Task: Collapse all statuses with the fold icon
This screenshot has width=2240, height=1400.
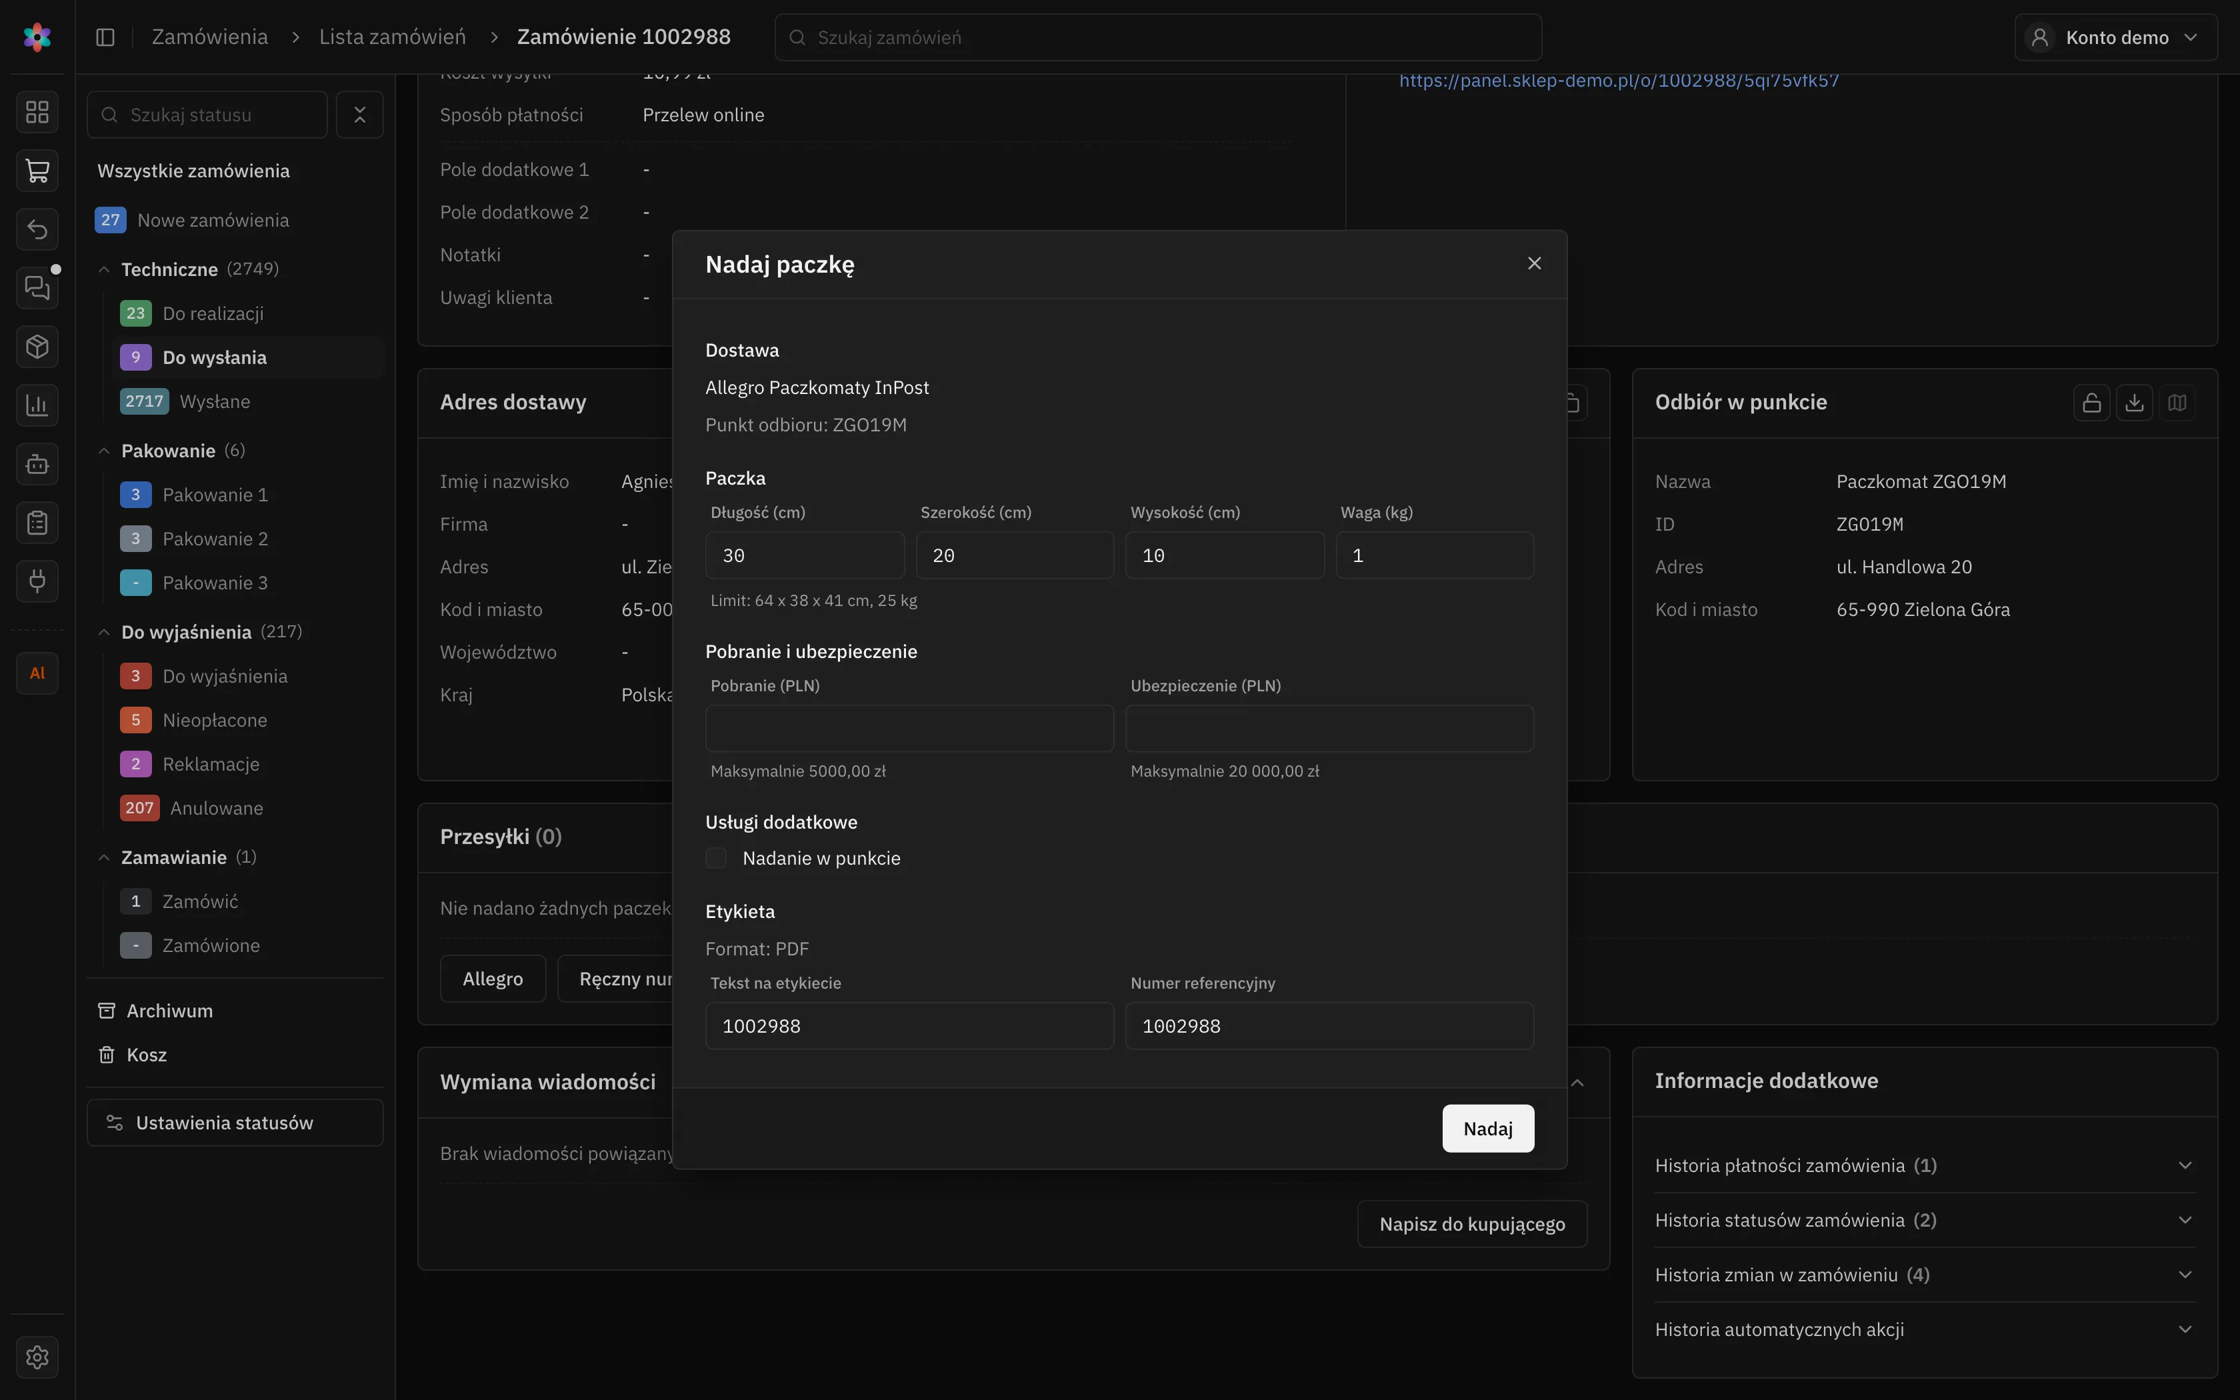Action: 360,115
